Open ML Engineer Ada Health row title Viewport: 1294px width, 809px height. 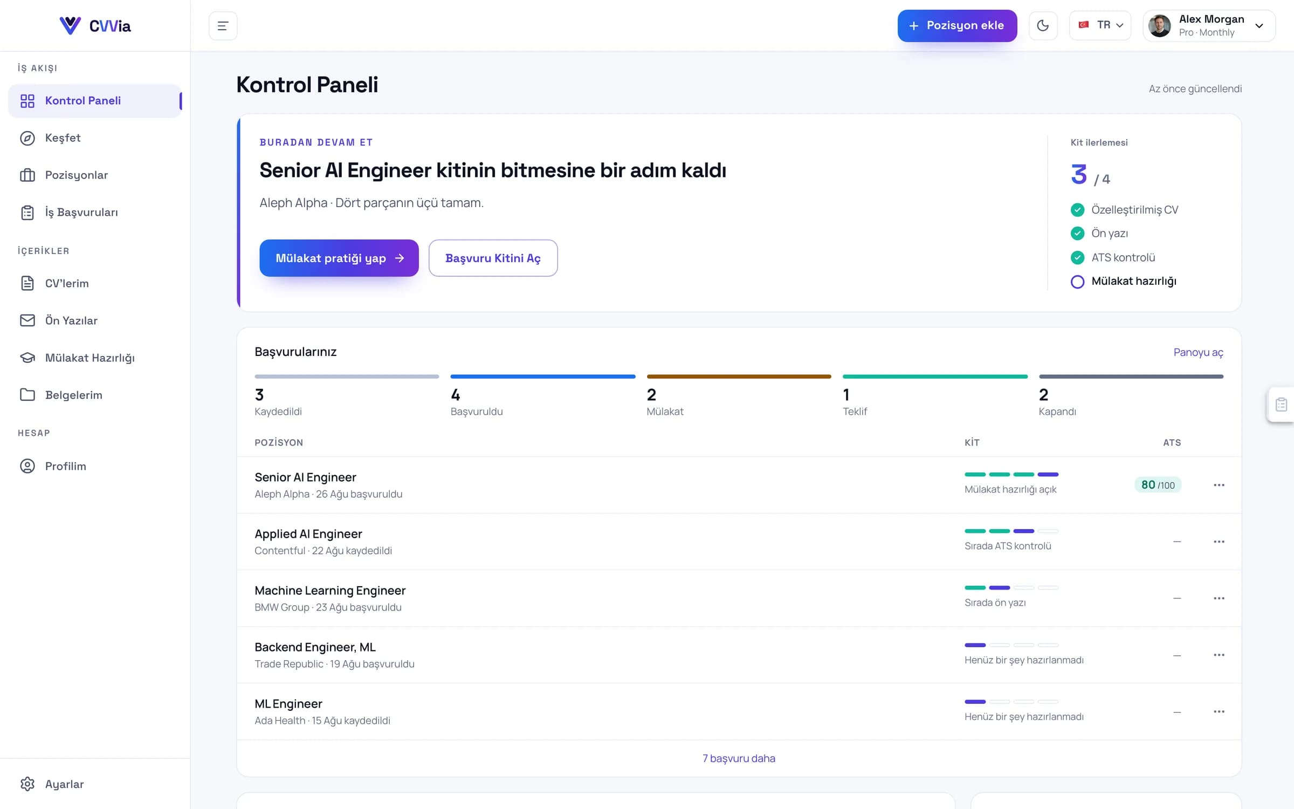pyautogui.click(x=288, y=704)
